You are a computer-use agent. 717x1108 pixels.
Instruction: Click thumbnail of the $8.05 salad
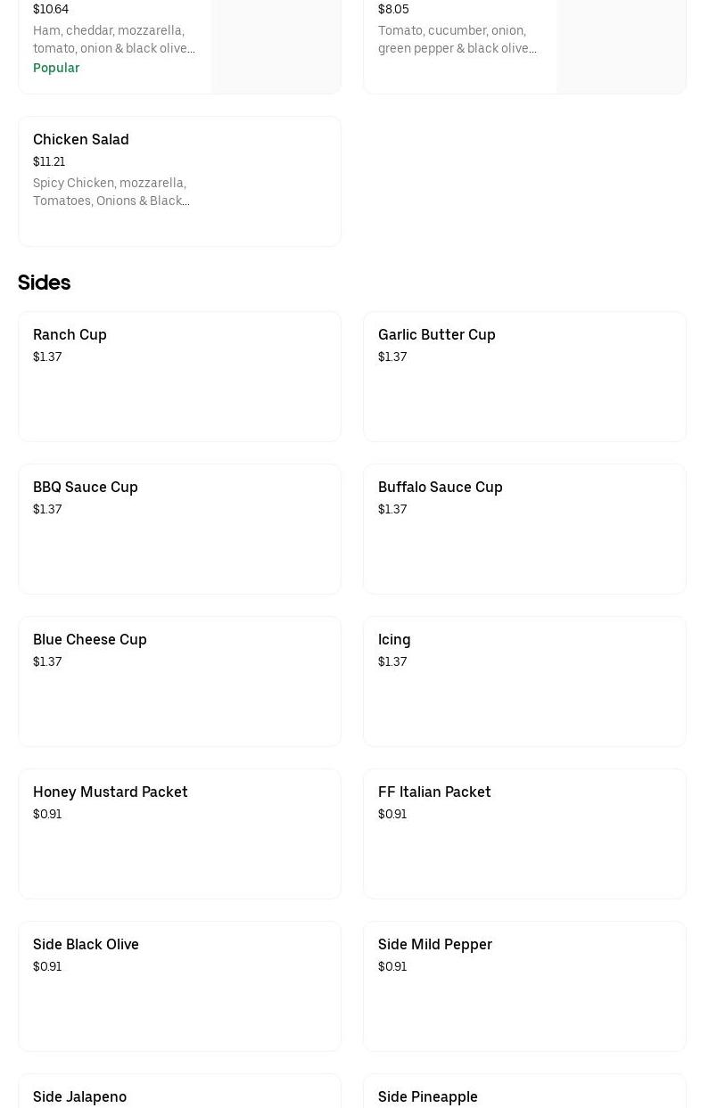click(621, 45)
